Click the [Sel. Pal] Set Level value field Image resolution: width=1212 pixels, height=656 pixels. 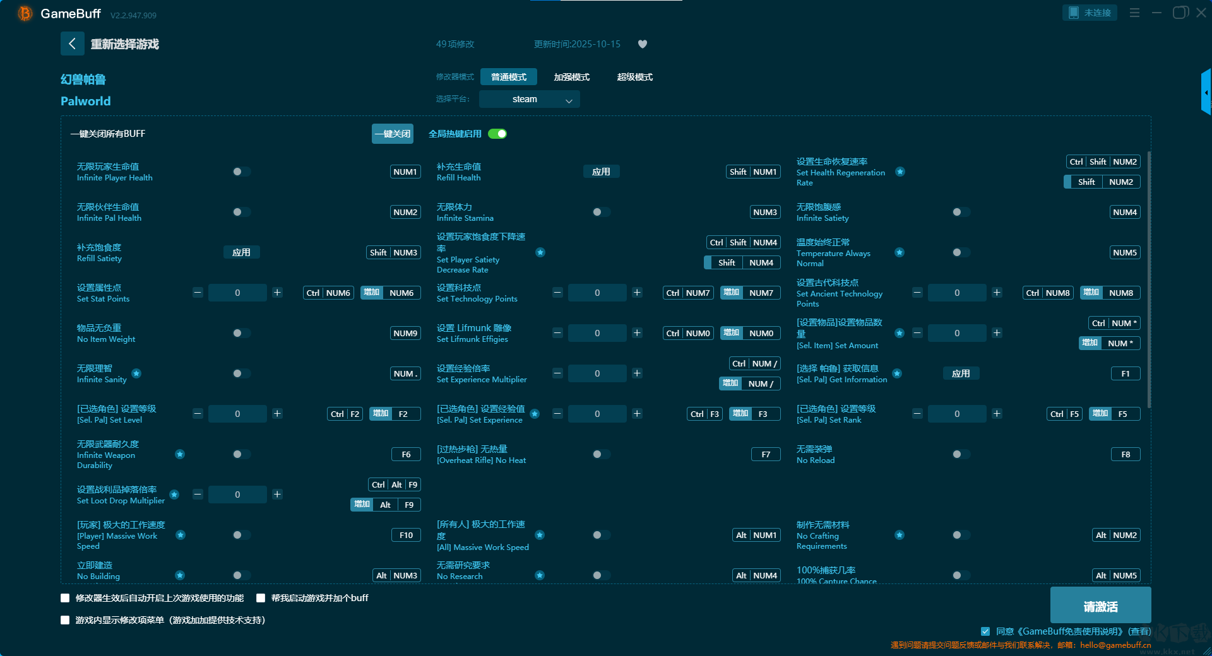click(x=237, y=414)
